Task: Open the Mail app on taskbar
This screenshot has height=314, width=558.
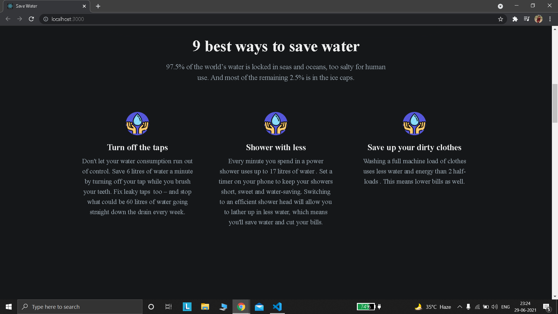Action: click(x=259, y=307)
